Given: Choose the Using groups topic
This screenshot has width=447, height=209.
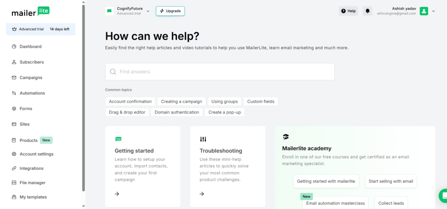Looking at the screenshot, I should click(225, 102).
